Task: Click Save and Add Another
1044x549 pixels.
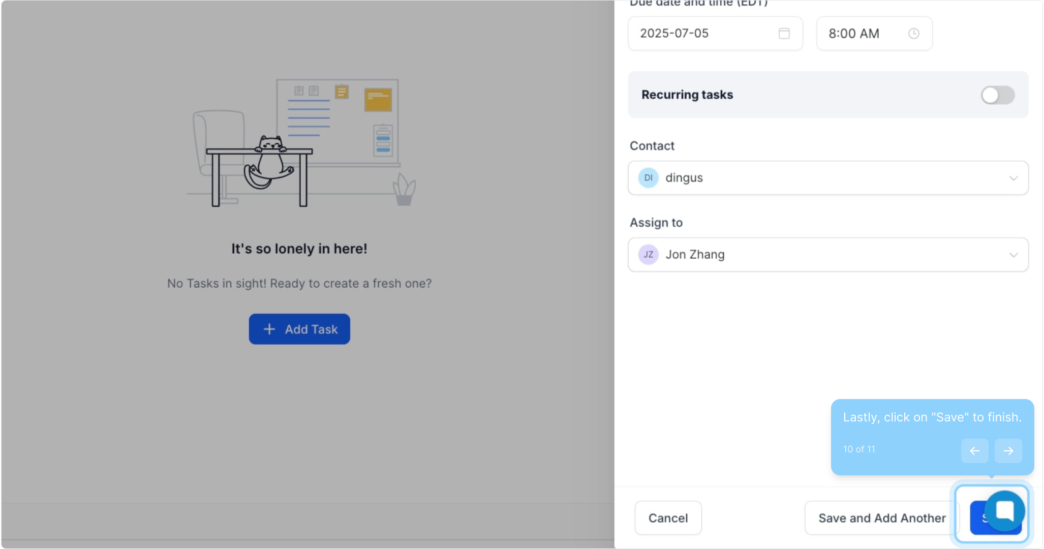Action: tap(881, 518)
